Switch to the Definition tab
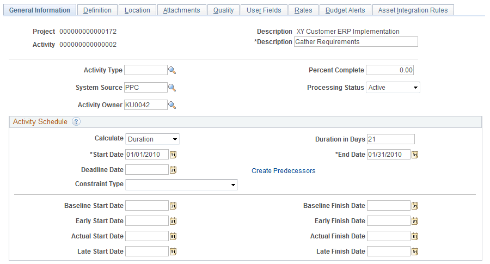The image size is (490, 264). tap(97, 10)
